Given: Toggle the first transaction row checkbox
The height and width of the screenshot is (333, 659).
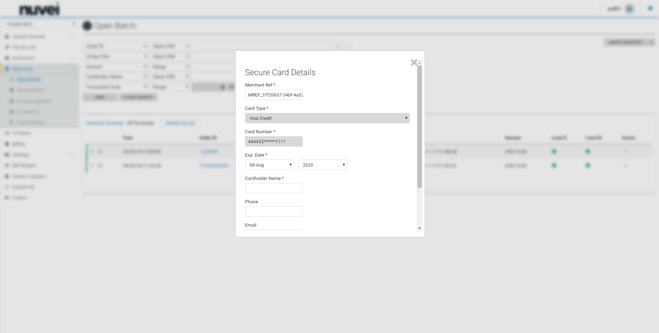Looking at the screenshot, I should (100, 151).
